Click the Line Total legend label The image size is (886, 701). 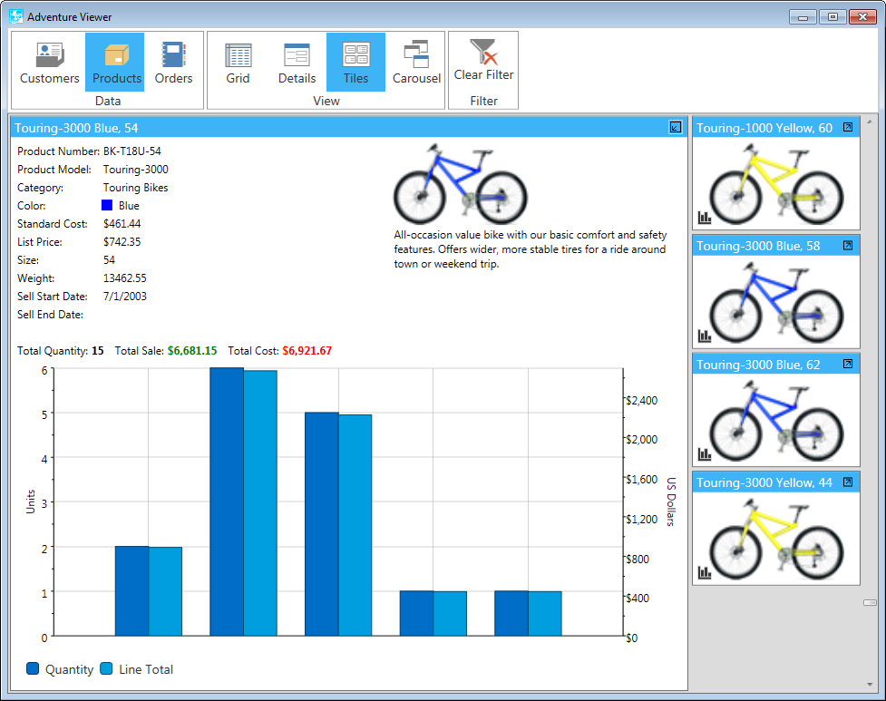pos(146,669)
